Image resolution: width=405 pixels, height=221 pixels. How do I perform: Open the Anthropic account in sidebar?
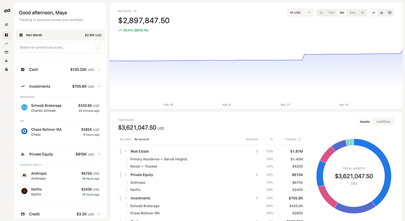(x=60, y=176)
